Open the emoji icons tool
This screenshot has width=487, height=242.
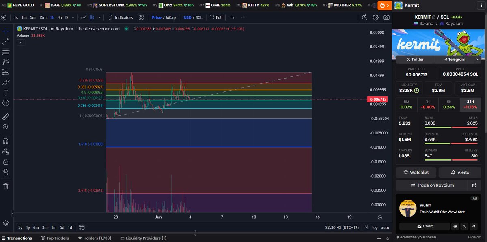(6, 103)
